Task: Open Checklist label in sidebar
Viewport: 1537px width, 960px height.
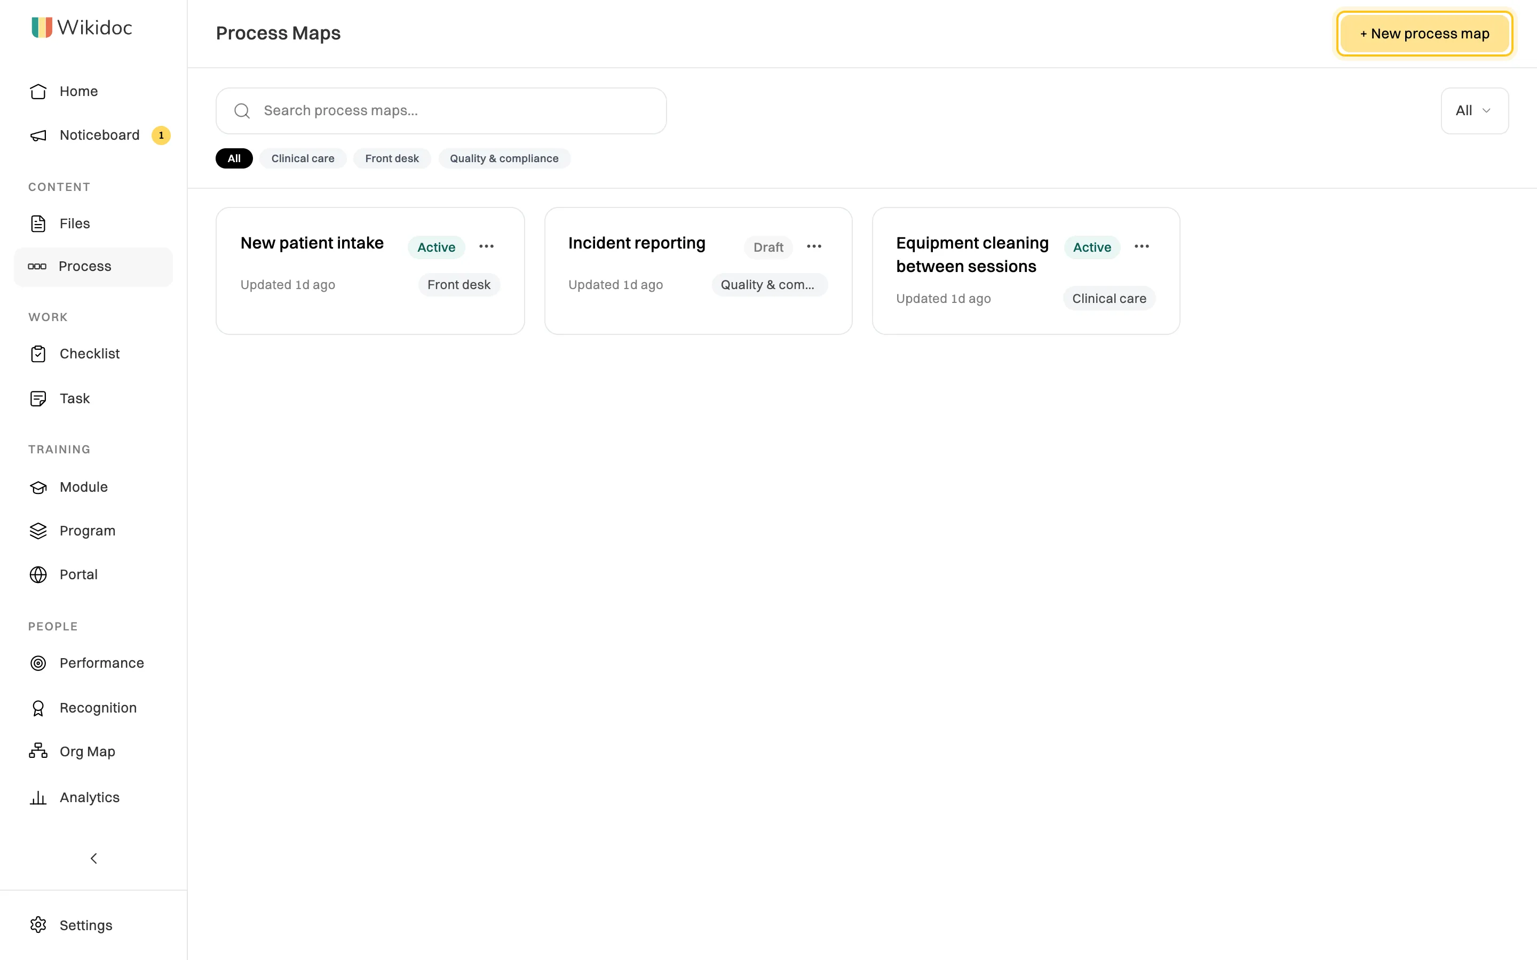Action: [90, 354]
